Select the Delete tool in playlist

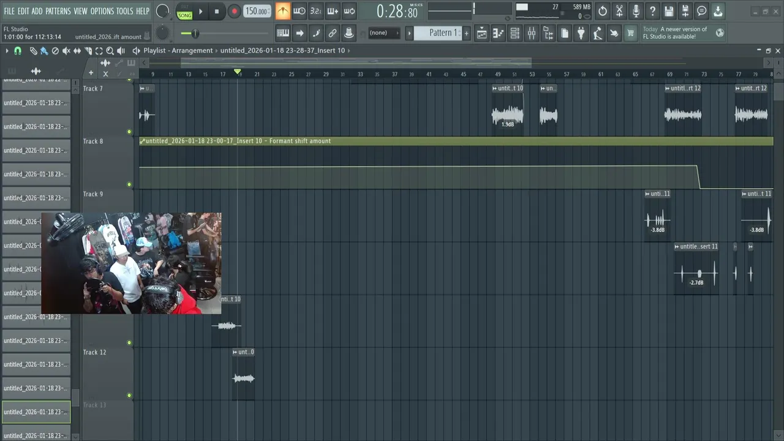pos(55,51)
